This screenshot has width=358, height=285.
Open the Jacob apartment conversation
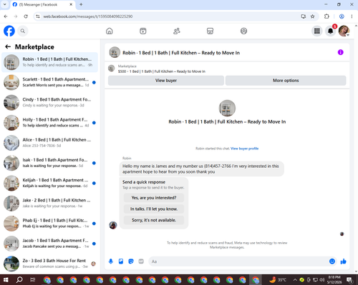pos(49,244)
